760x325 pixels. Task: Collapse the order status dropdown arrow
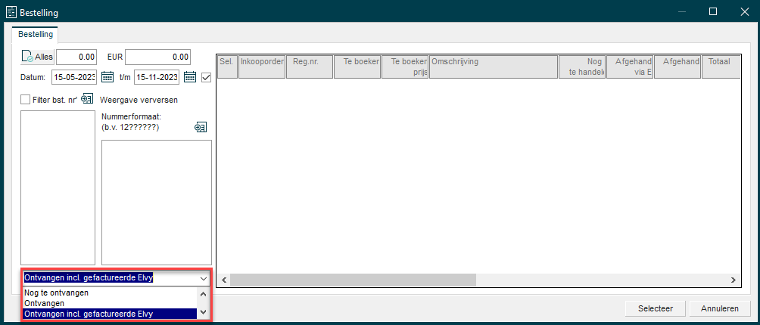(203, 278)
